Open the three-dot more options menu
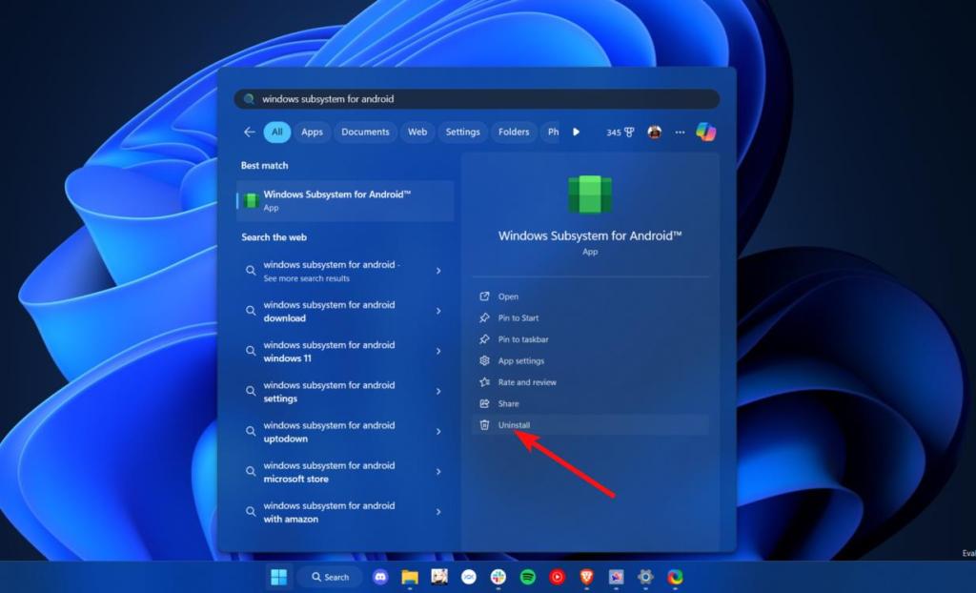The height and width of the screenshot is (593, 976). 680,133
